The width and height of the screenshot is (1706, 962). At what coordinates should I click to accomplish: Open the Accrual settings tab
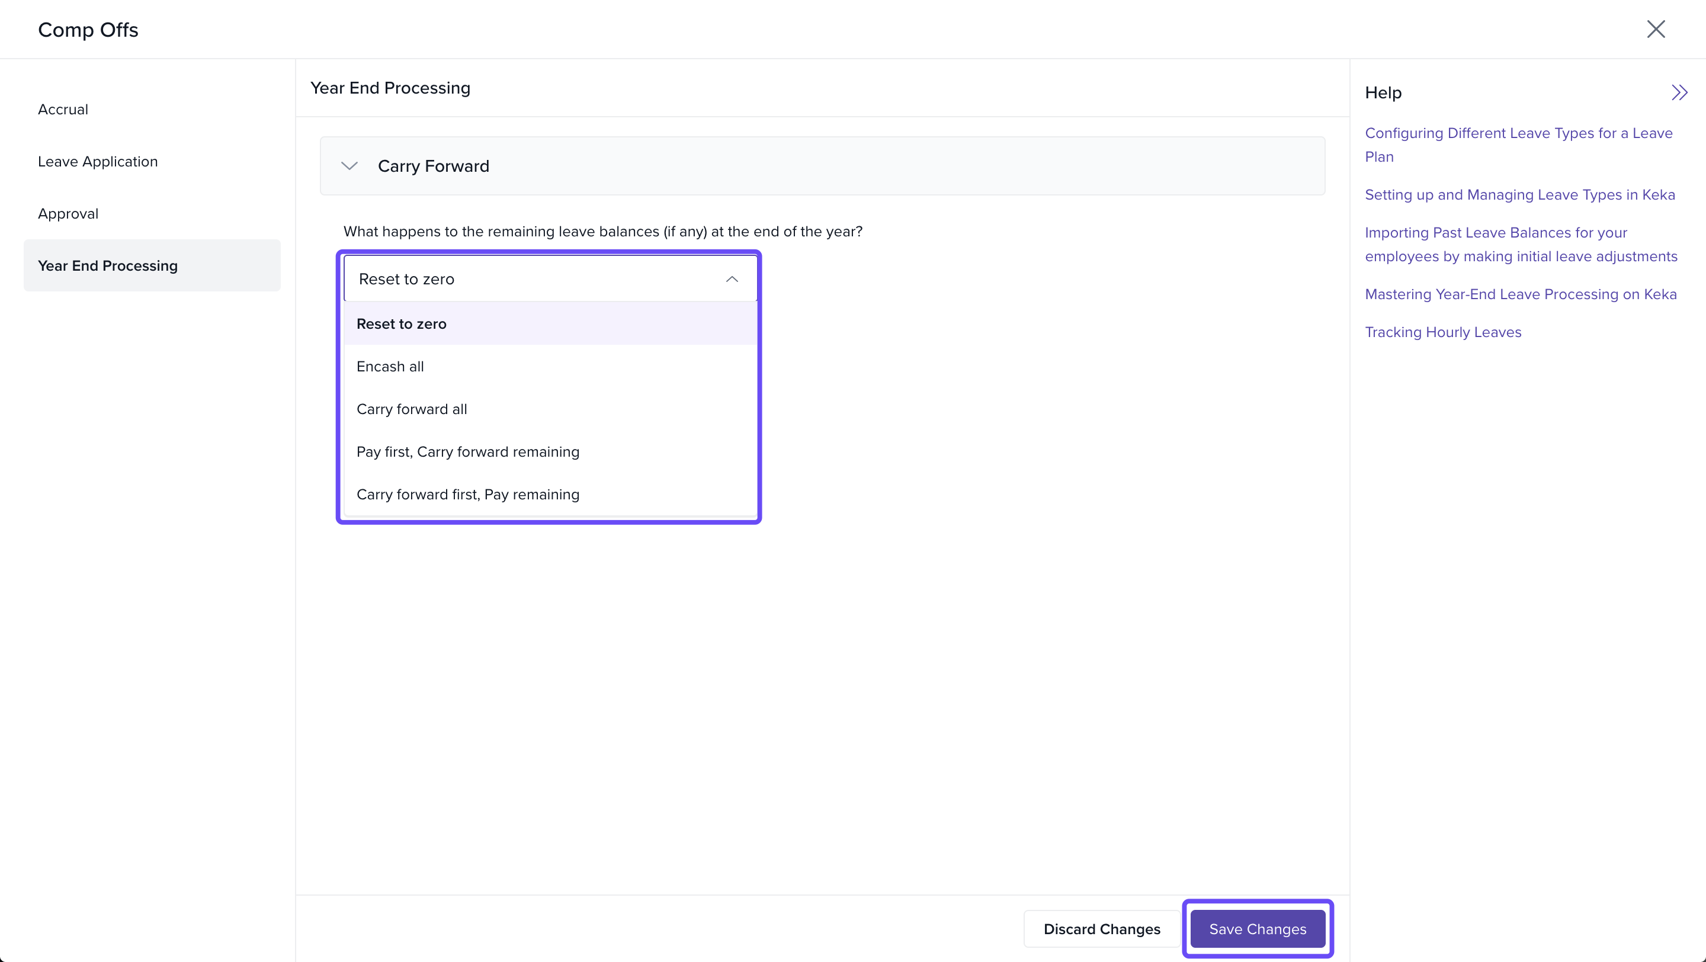click(63, 109)
